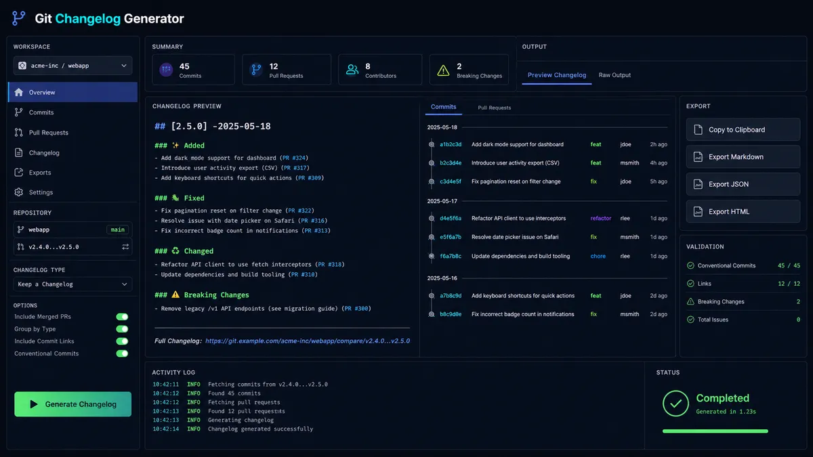
Task: Click the Links validation check icon
Action: (x=690, y=284)
